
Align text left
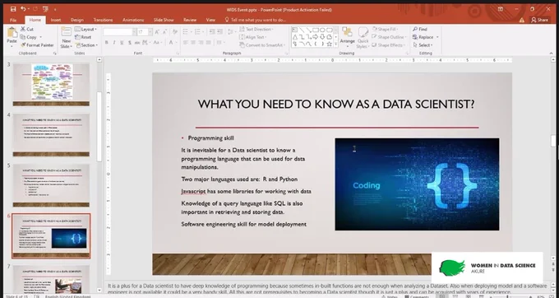(x=186, y=43)
